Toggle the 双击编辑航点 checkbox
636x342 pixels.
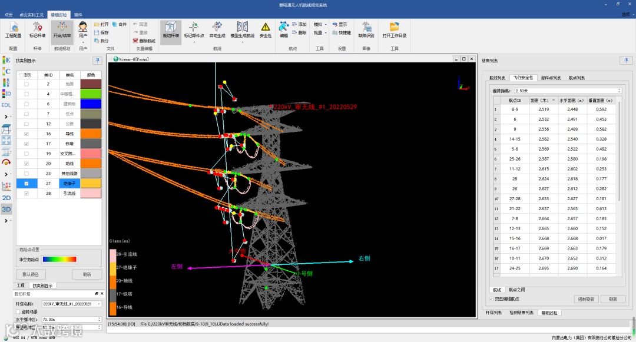pos(492,299)
